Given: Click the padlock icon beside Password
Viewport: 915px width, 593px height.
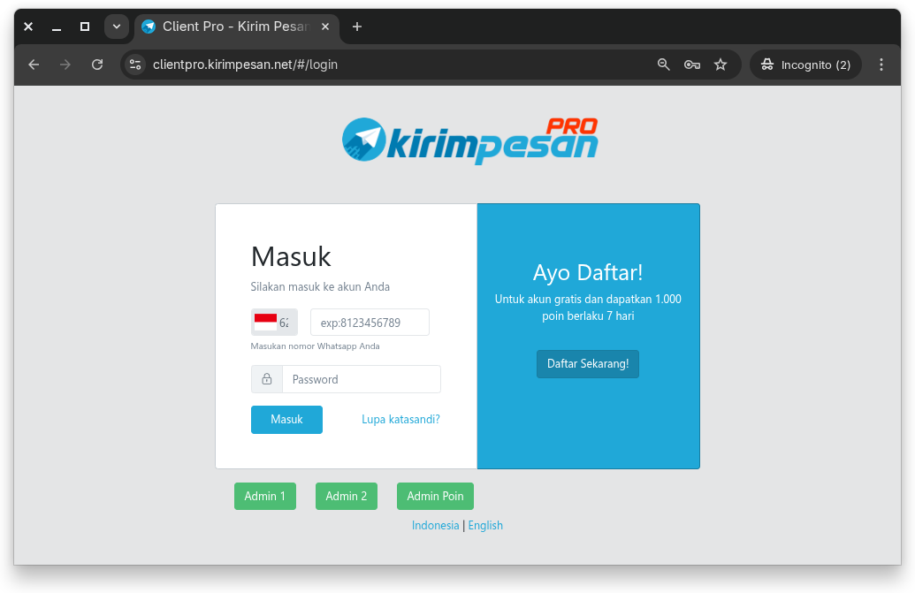Looking at the screenshot, I should pyautogui.click(x=267, y=379).
